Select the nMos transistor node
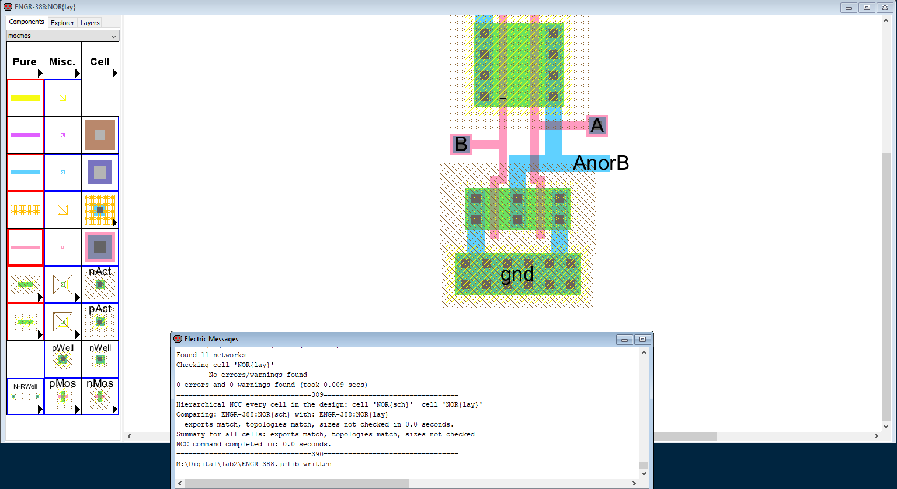 coord(100,396)
